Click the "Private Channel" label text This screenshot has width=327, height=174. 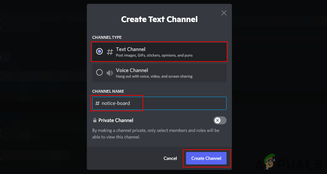coord(116,120)
